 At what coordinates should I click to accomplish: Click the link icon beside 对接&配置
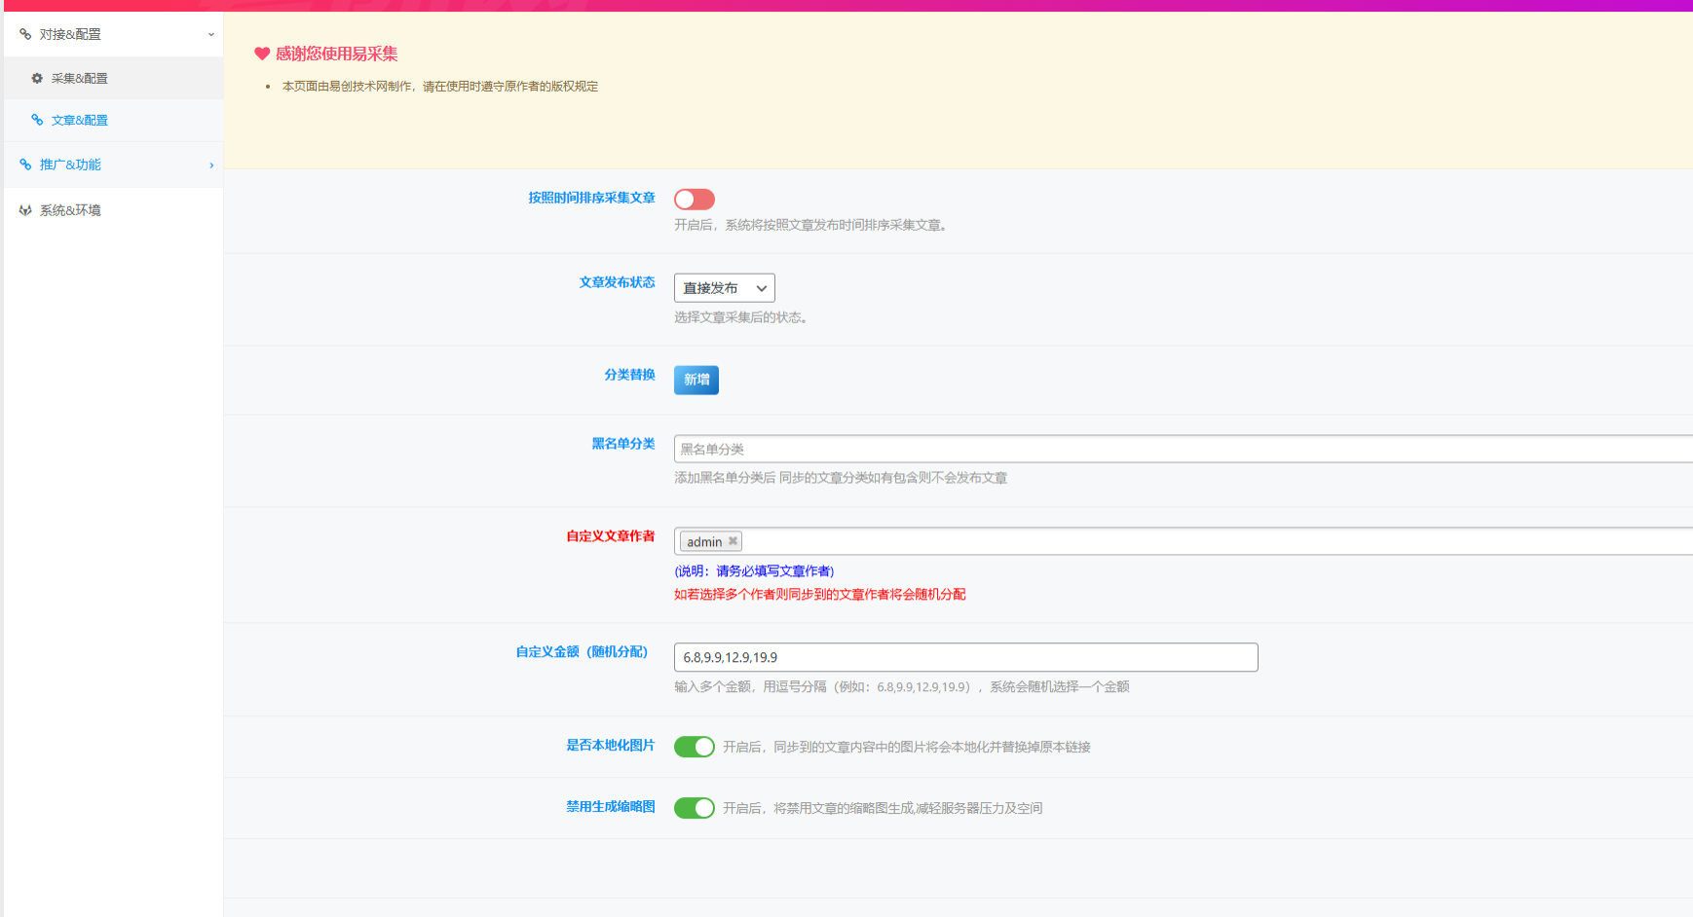click(25, 34)
